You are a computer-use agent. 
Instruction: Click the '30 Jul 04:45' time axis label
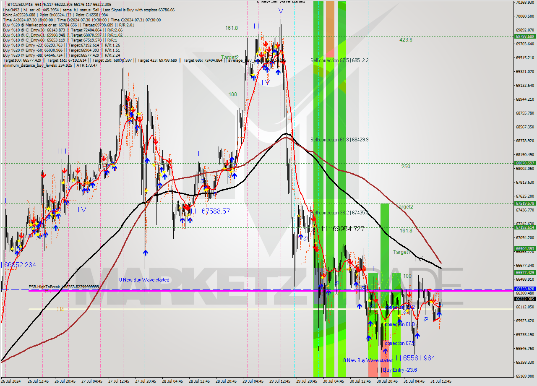[x=334, y=381]
